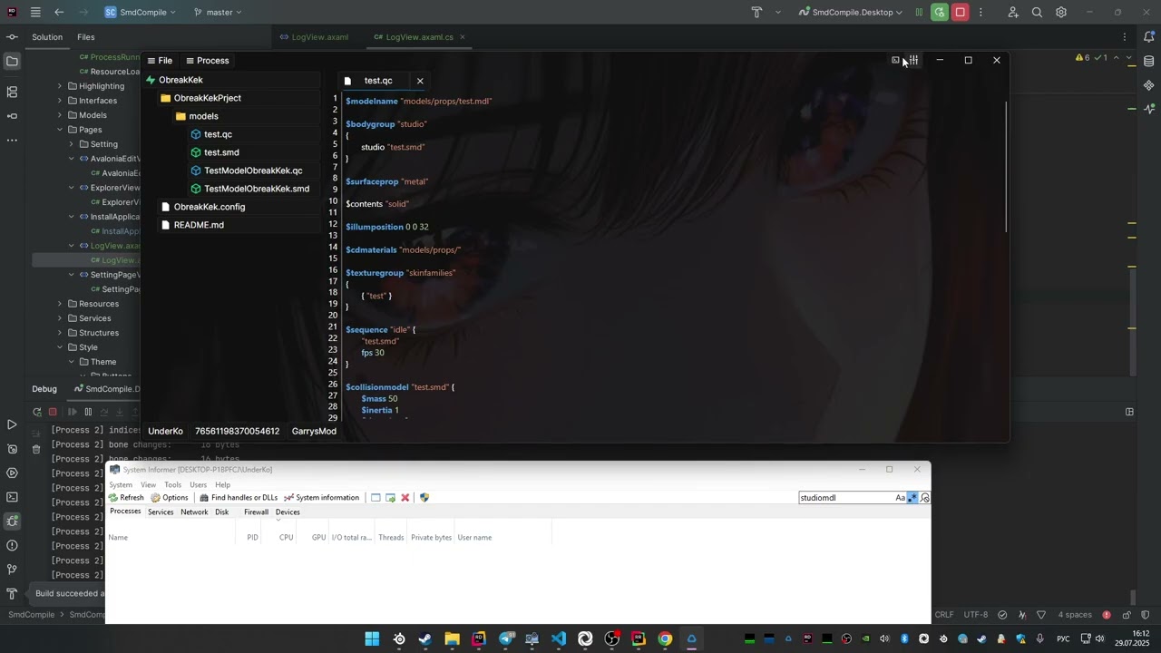The height and width of the screenshot is (653, 1161).
Task: Open the Git tool window icon in Rider sidebar
Action: click(x=12, y=570)
